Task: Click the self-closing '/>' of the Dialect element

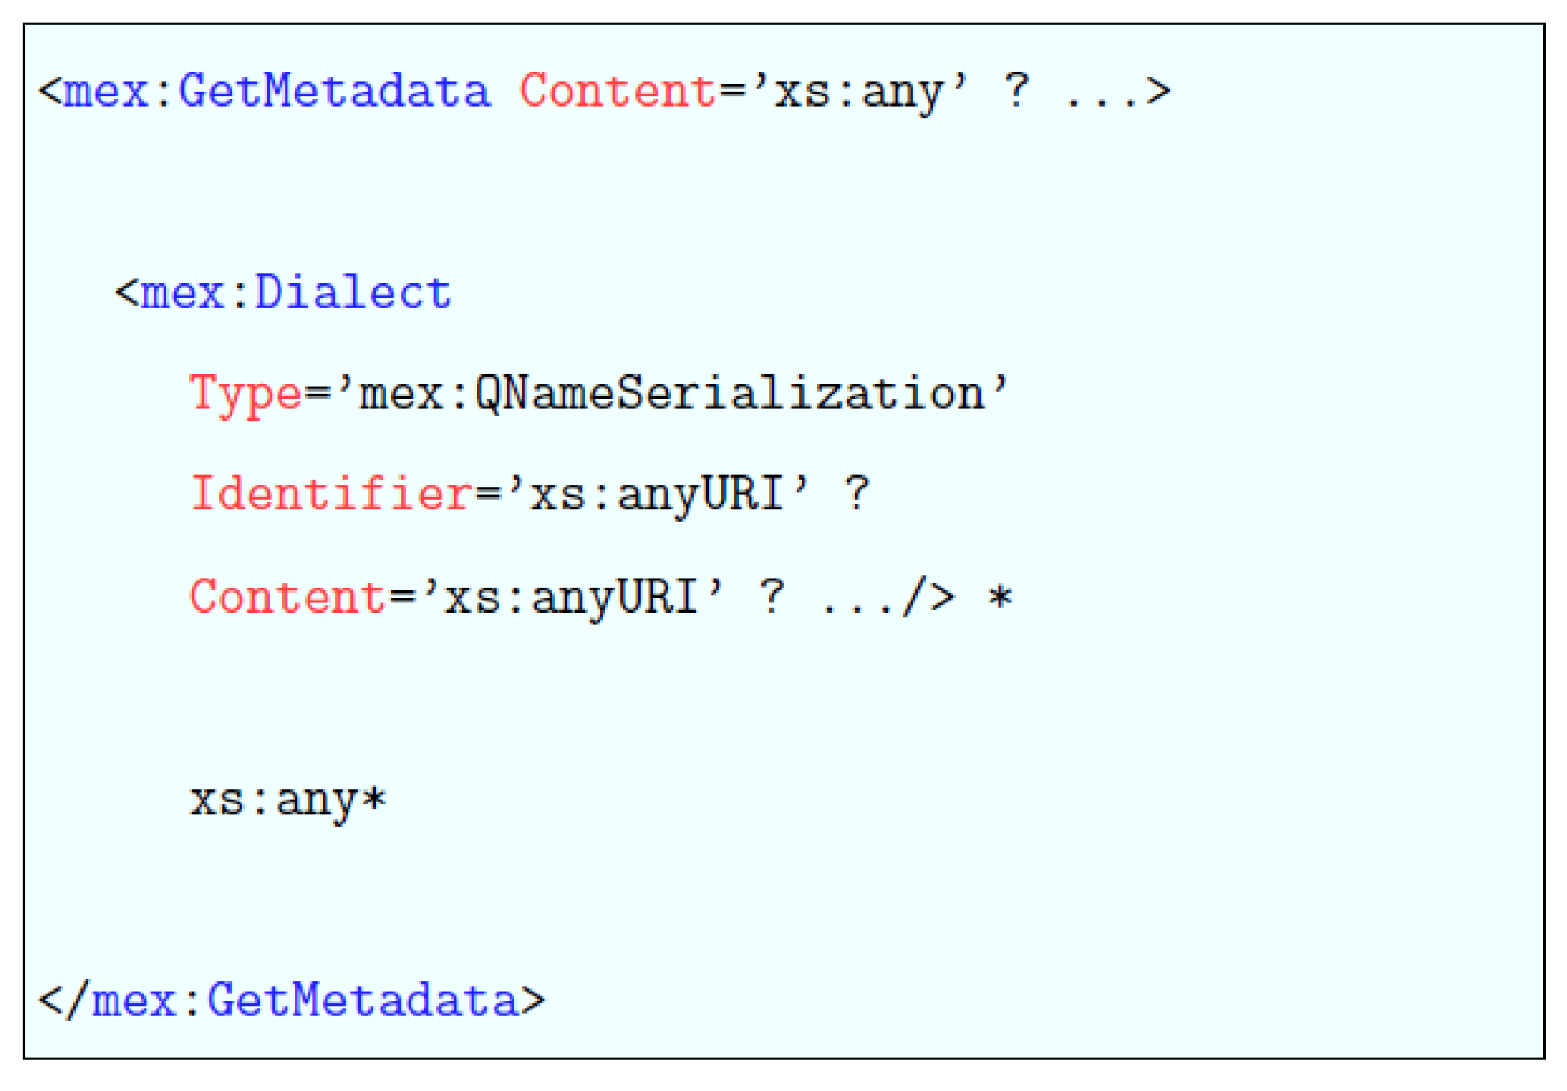Action: tap(929, 598)
